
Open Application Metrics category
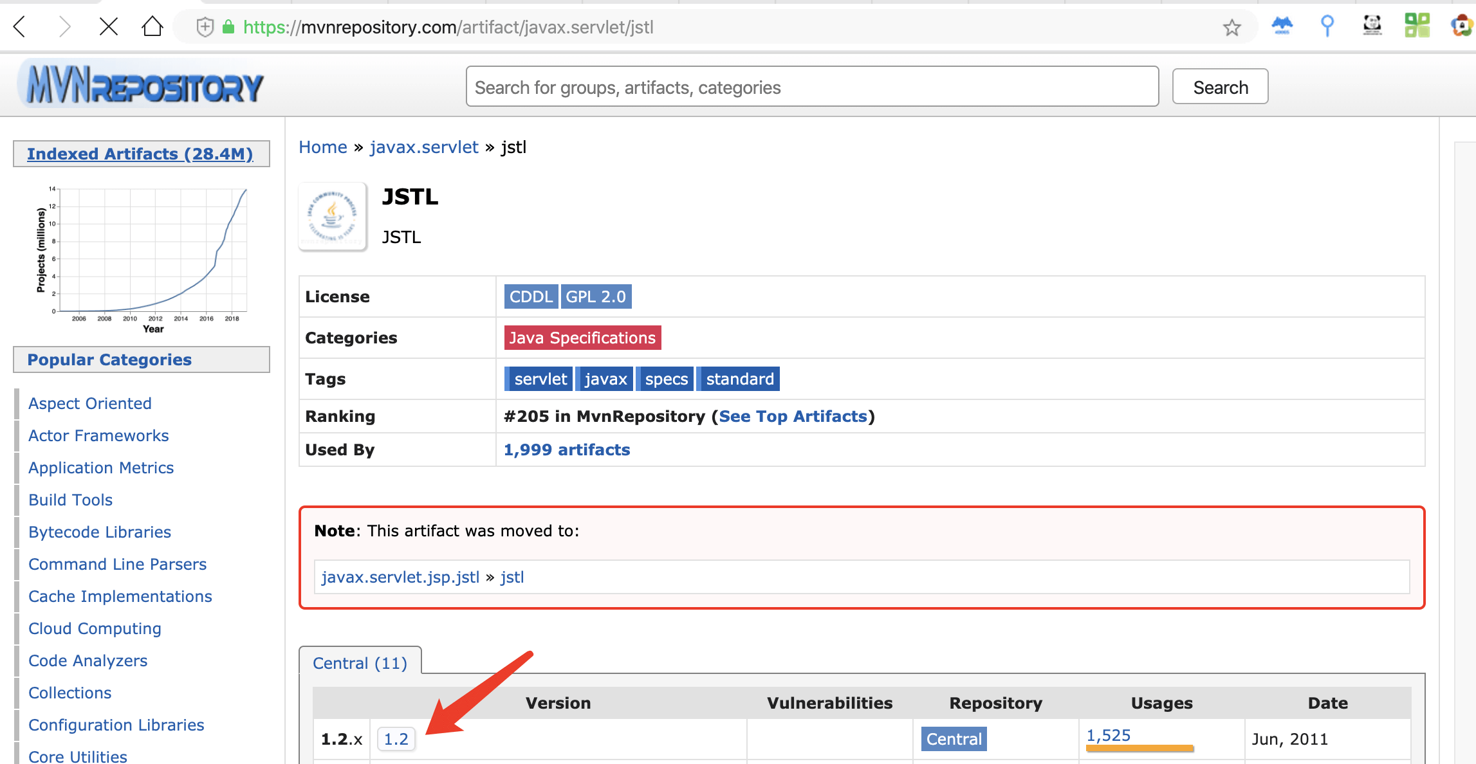click(101, 468)
